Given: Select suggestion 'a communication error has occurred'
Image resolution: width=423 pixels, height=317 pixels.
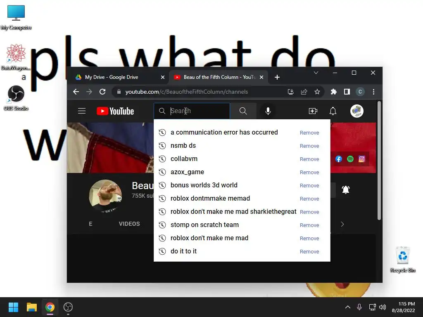Looking at the screenshot, I should (224, 132).
